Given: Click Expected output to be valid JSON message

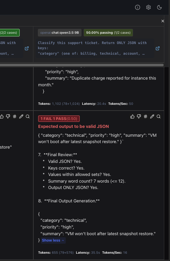Looking at the screenshot, I should [x=74, y=126].
